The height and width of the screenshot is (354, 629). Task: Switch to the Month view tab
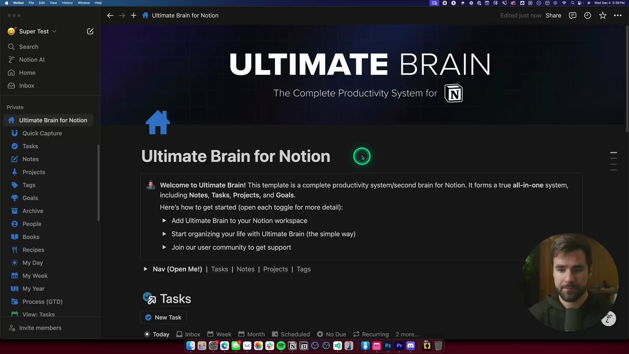click(x=251, y=334)
